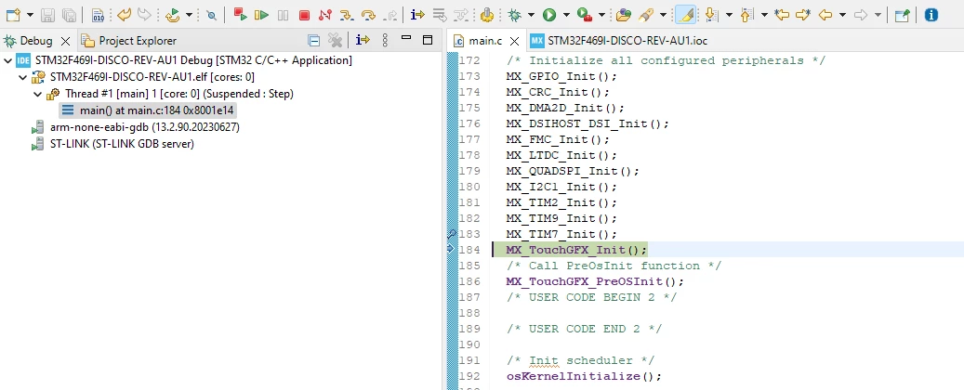
Task: Toggle the breakpoint marker at line 183
Action: tap(452, 234)
